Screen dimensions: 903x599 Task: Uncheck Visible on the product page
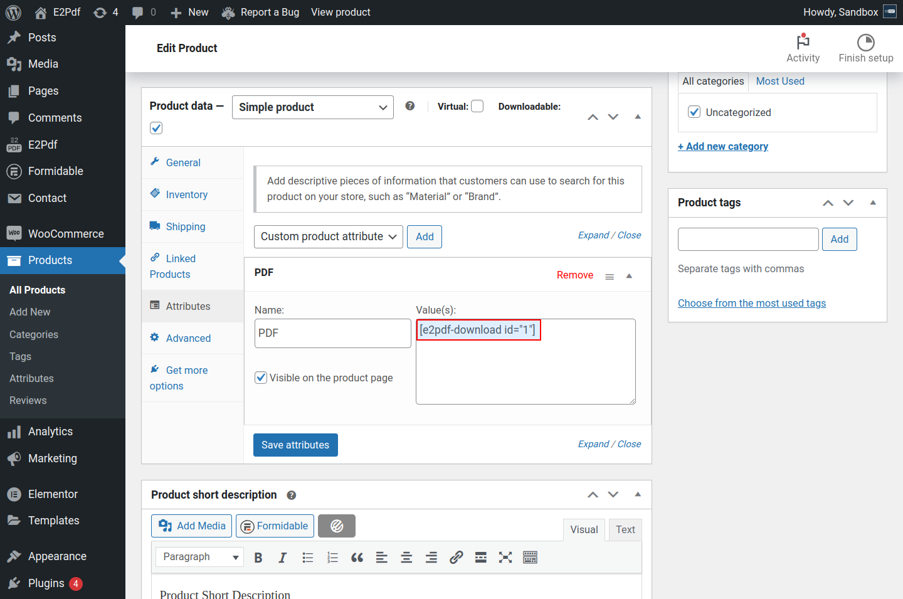(261, 378)
